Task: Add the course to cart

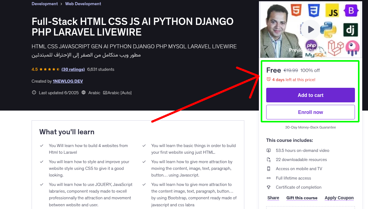Action: [311, 95]
